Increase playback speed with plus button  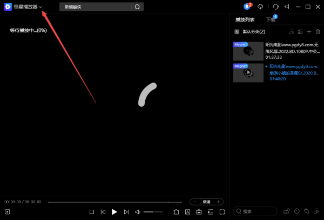(218, 202)
